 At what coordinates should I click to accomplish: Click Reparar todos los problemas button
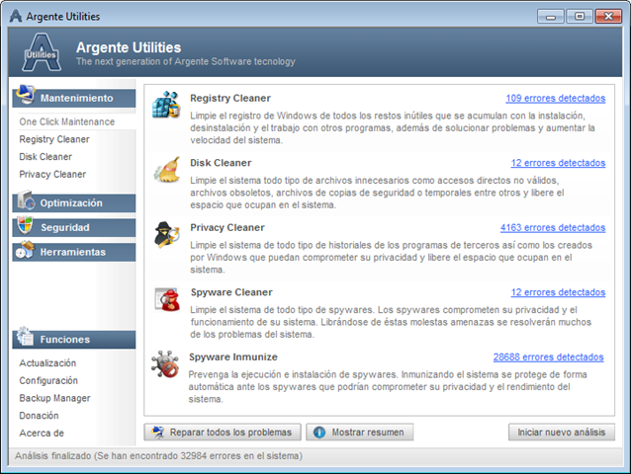(223, 433)
